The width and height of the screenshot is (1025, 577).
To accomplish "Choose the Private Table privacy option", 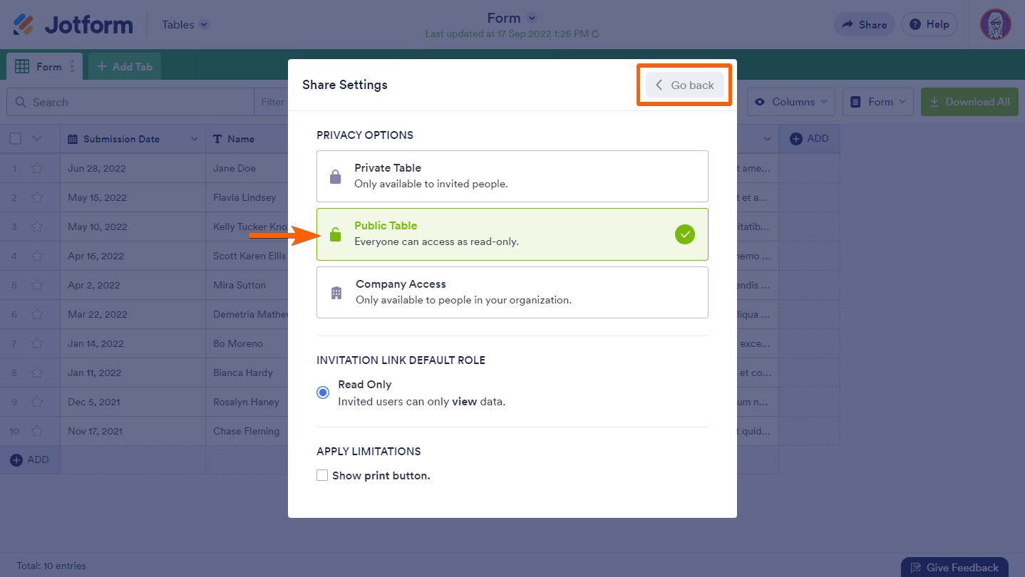I will [512, 176].
